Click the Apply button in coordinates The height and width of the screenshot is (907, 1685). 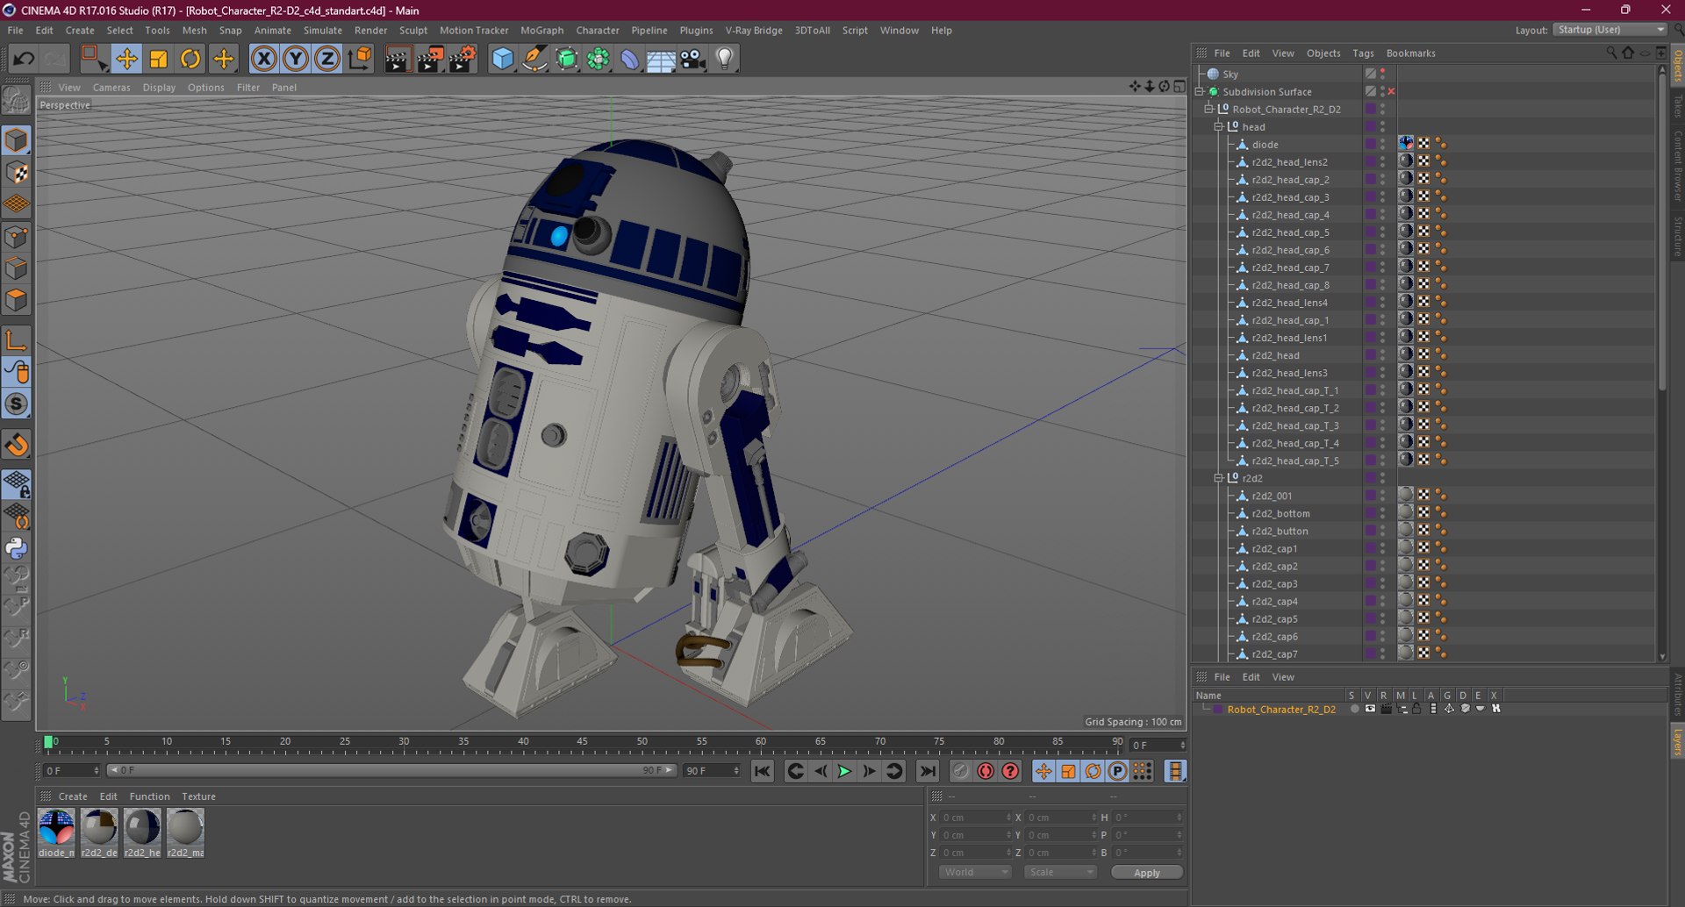(x=1146, y=872)
